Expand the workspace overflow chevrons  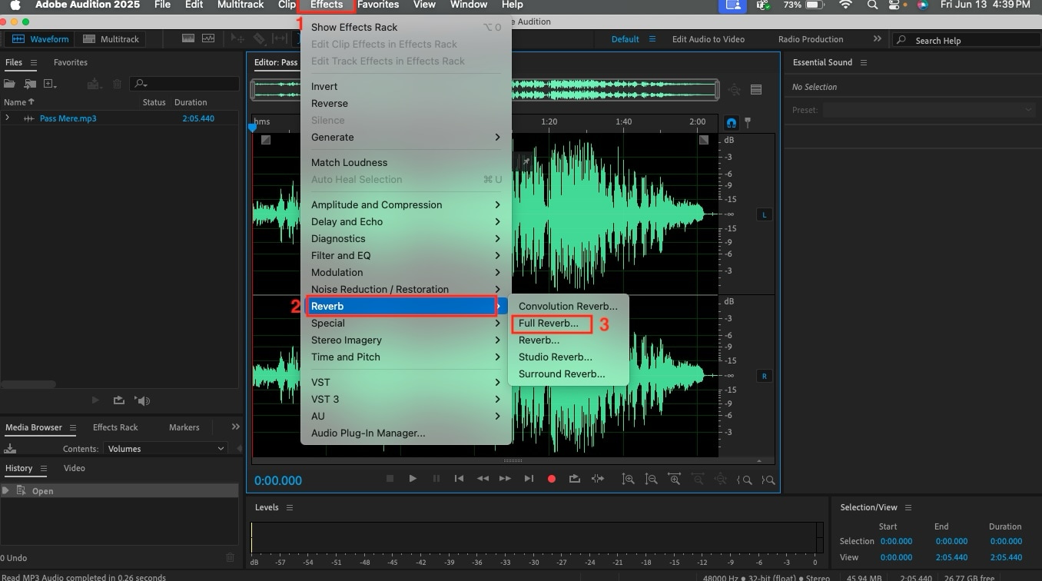[877, 38]
